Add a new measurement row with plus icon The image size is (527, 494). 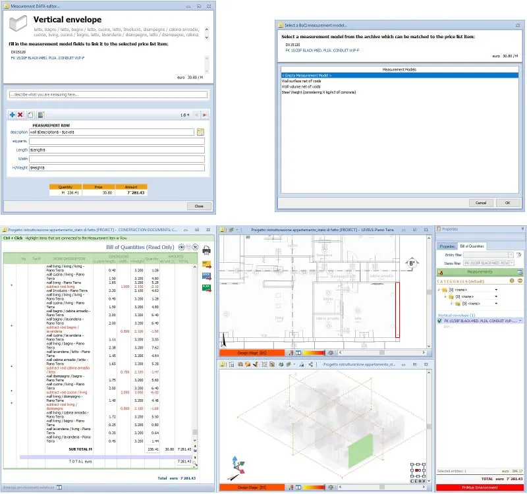[x=12, y=115]
